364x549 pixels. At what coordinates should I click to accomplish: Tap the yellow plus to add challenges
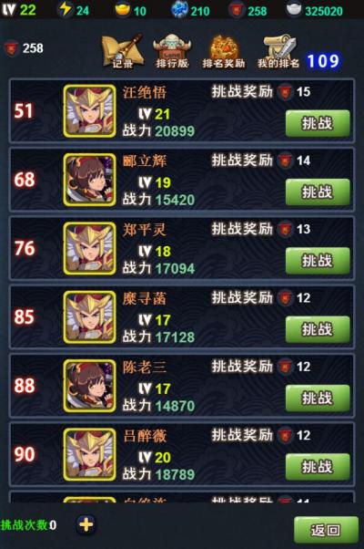coord(86,524)
